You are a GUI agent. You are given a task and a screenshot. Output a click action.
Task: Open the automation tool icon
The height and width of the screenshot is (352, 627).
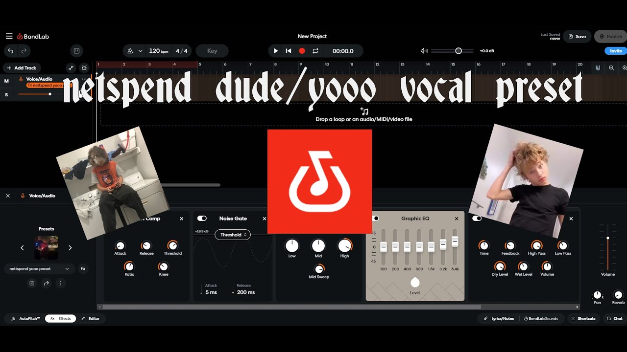coord(71,68)
